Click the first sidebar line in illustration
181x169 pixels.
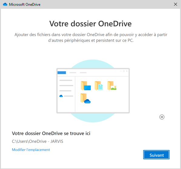pyautogui.click(x=66, y=80)
